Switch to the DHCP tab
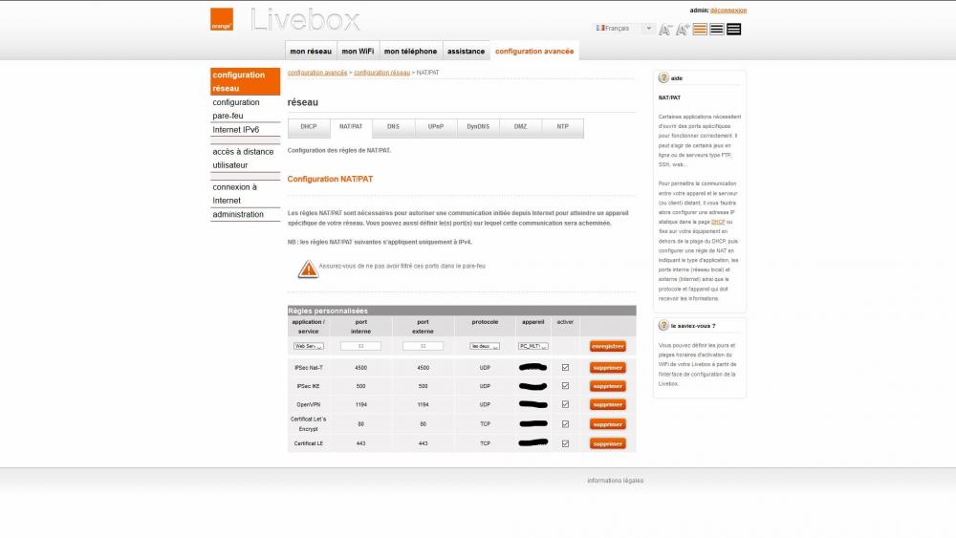The width and height of the screenshot is (956, 538). pyautogui.click(x=309, y=127)
